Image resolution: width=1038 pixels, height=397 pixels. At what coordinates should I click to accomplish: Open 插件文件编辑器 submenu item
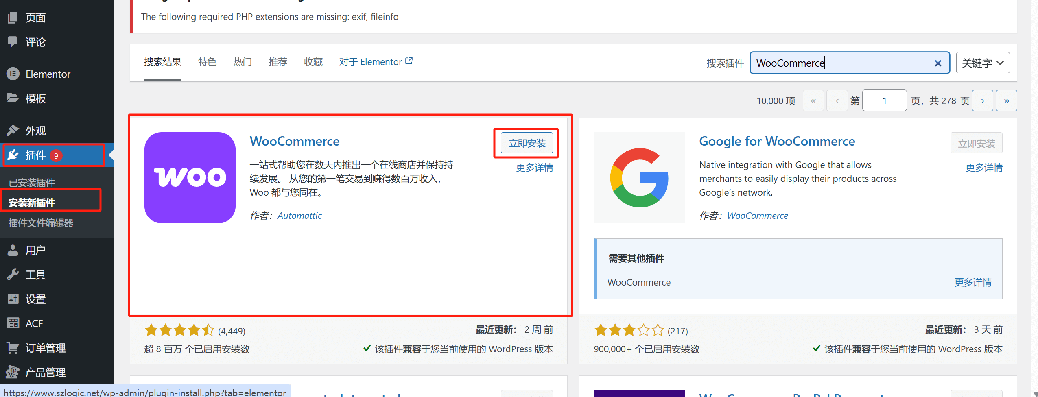click(41, 223)
